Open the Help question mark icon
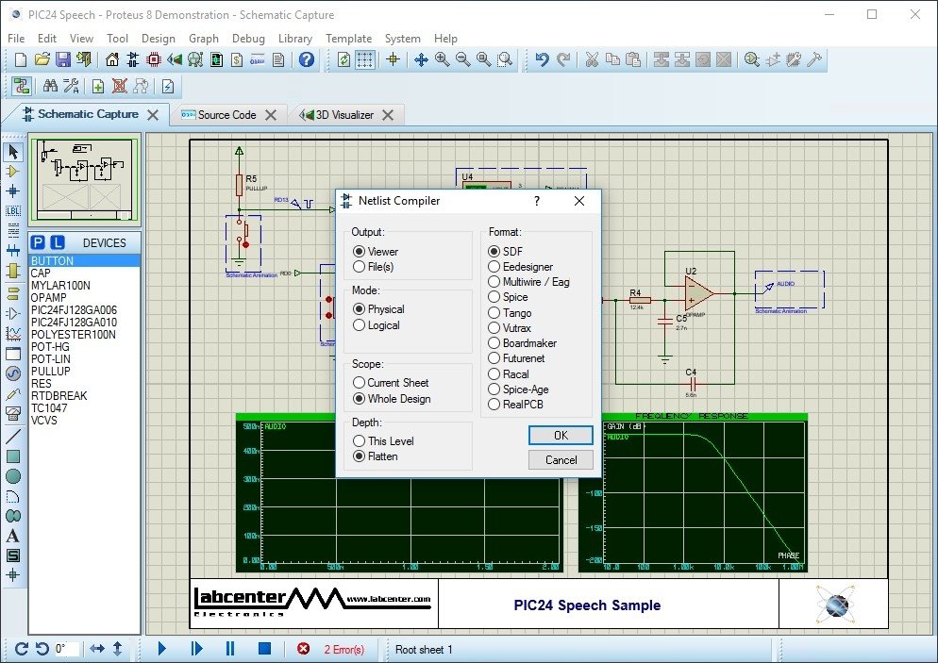Viewport: 938px width, 663px height. (307, 59)
